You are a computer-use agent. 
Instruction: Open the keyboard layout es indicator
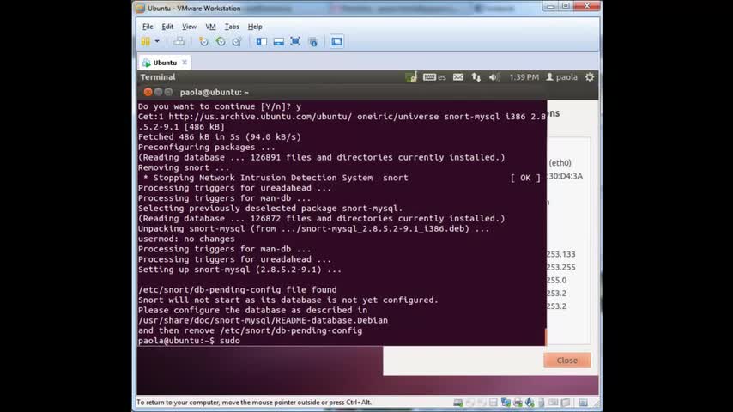coord(434,77)
